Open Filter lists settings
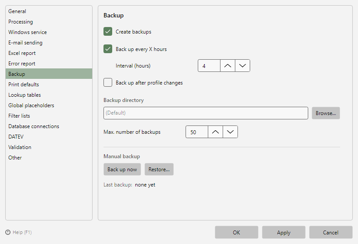358x244 pixels. [49, 116]
